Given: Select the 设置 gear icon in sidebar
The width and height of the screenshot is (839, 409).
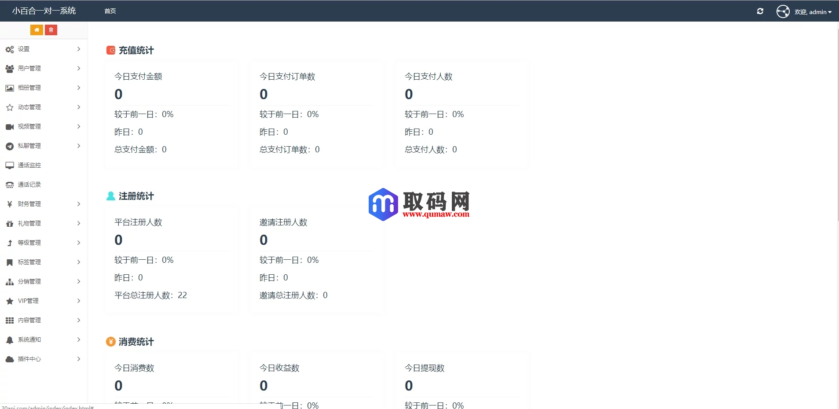Looking at the screenshot, I should coord(10,49).
